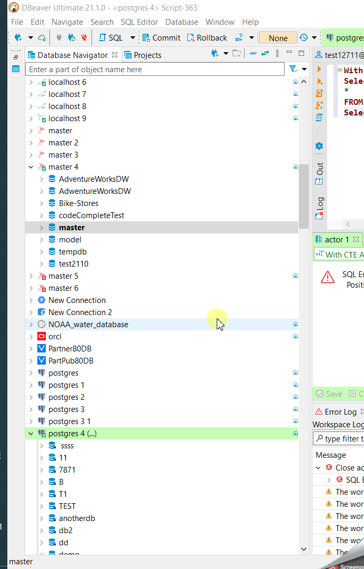Open dropdown arrow next to main New Connection icon

tap(31, 38)
